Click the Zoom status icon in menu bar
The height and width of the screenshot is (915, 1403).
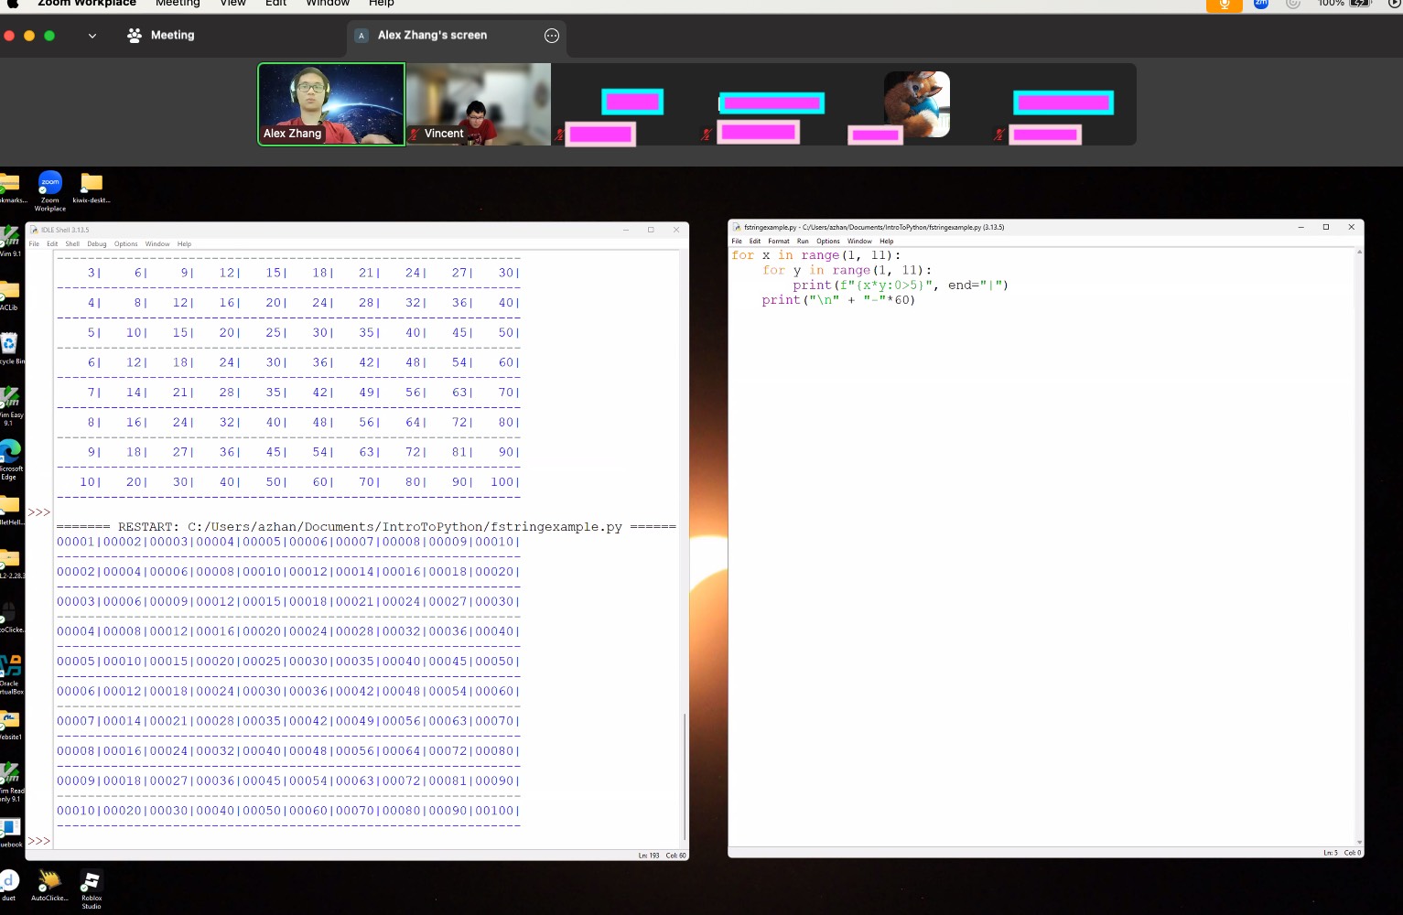coord(1261,4)
